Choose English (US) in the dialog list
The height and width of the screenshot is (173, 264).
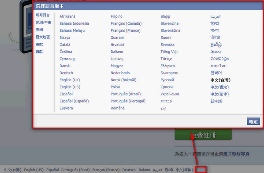(70, 87)
